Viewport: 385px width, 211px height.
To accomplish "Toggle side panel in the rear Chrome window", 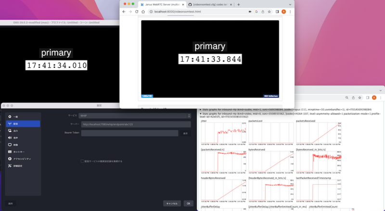I will pos(368,98).
